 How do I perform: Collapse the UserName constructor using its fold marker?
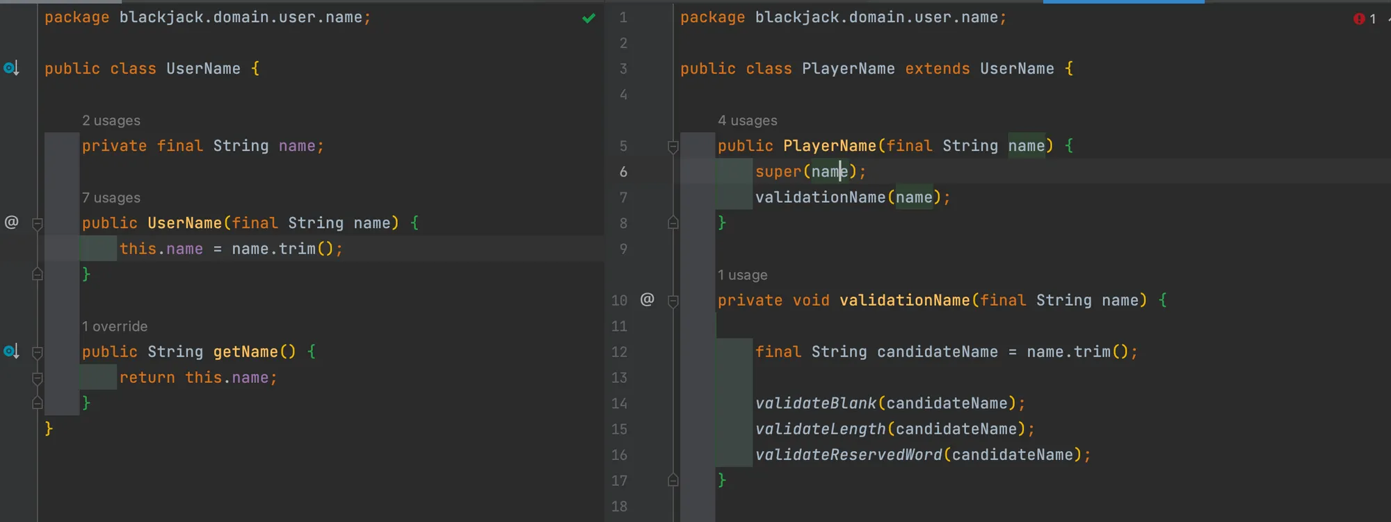(x=38, y=224)
